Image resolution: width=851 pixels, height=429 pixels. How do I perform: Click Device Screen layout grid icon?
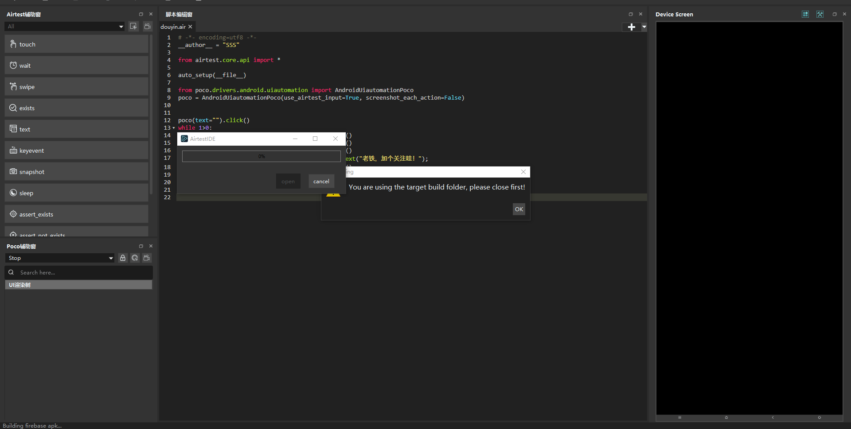[805, 14]
